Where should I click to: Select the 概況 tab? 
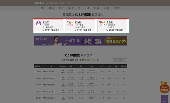pyautogui.click(x=42, y=8)
